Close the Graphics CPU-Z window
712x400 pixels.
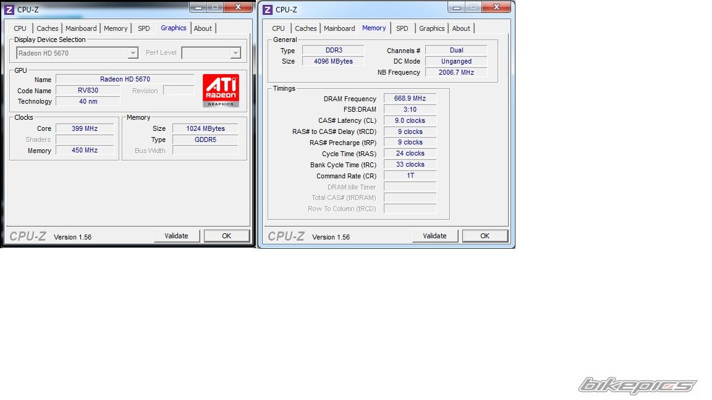pos(237,7)
